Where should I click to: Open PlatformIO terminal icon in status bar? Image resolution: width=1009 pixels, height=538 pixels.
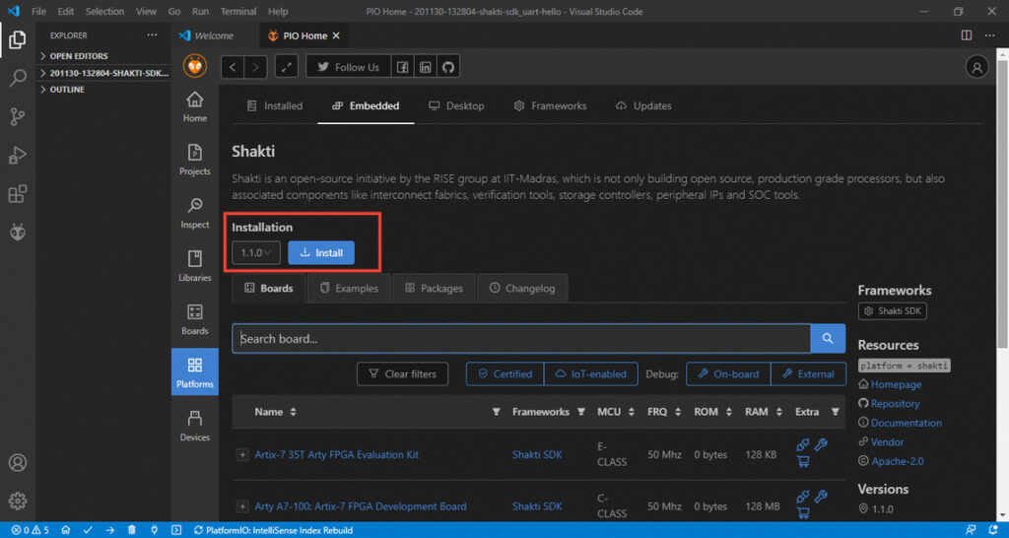tap(175, 530)
